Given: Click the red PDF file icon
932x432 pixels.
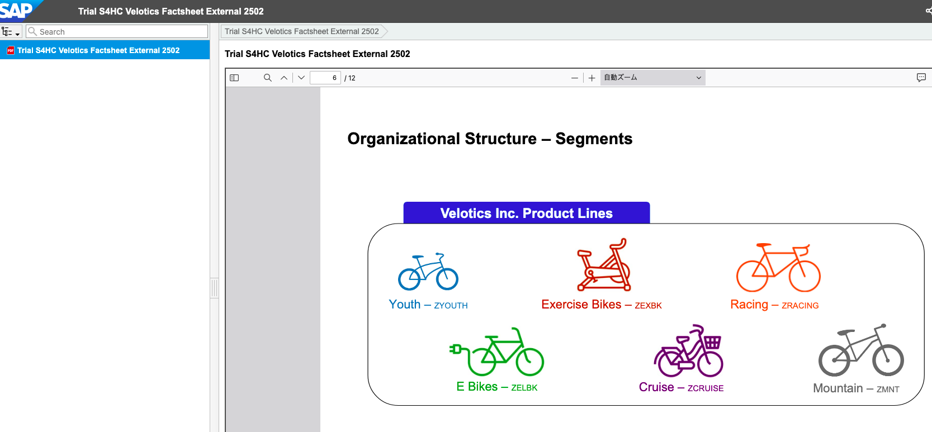Looking at the screenshot, I should tap(10, 50).
